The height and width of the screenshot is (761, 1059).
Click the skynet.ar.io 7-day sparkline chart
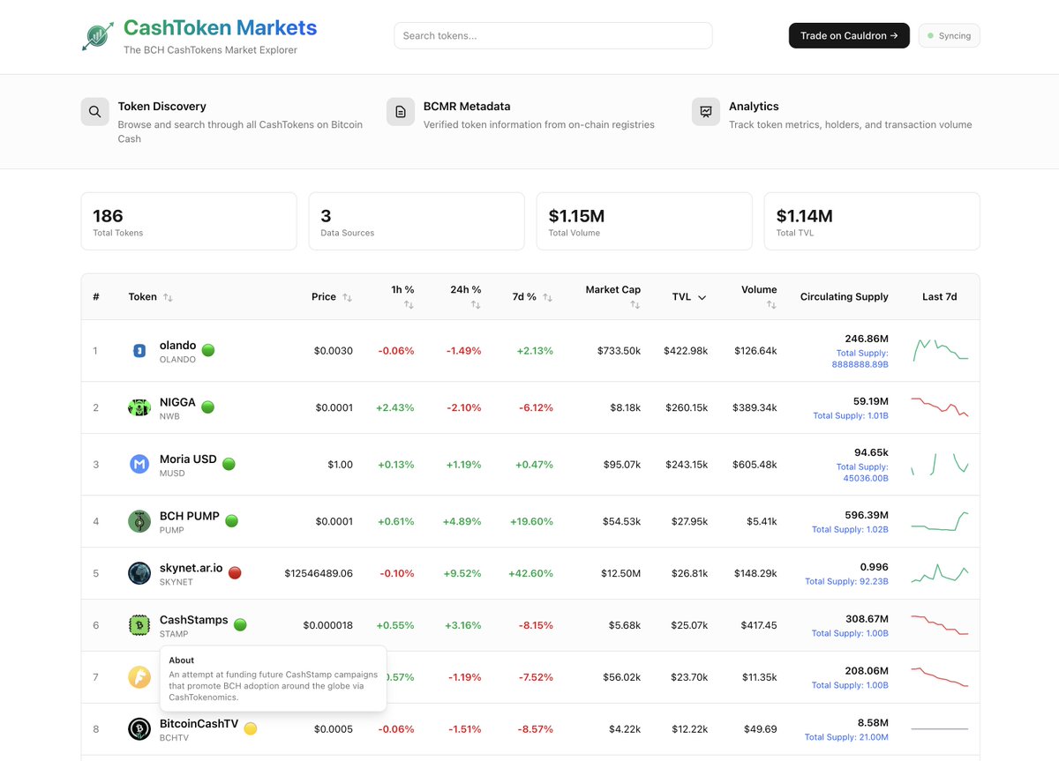pos(940,573)
